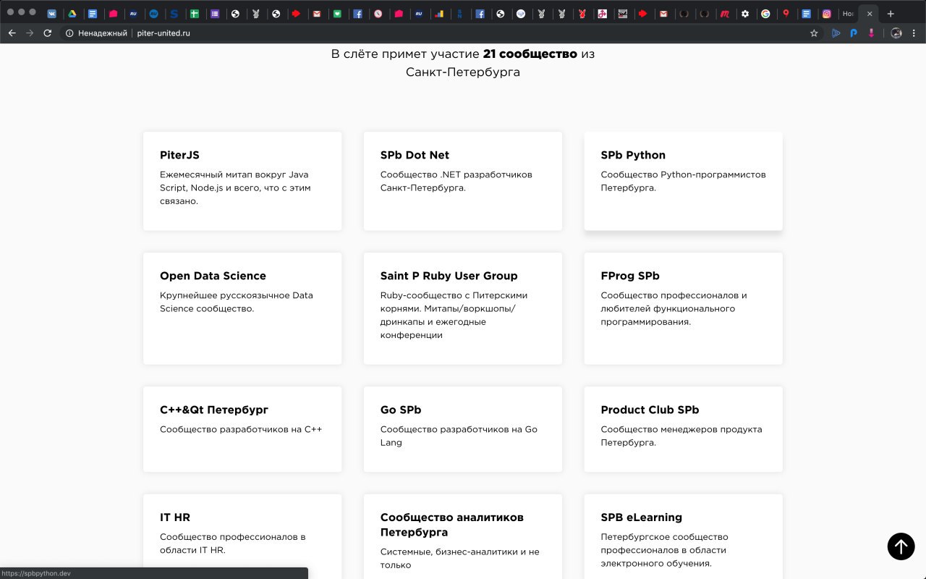
Task: Open the PiterJS community card
Action: [x=242, y=181]
